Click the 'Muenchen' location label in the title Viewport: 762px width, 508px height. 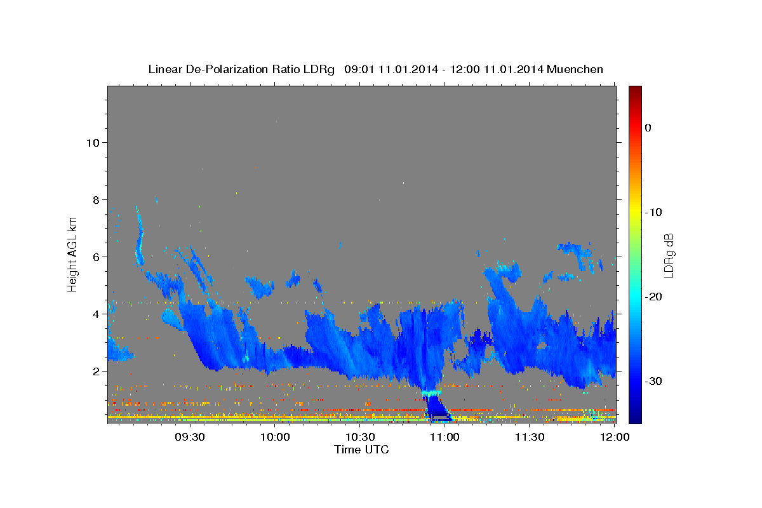(x=575, y=69)
